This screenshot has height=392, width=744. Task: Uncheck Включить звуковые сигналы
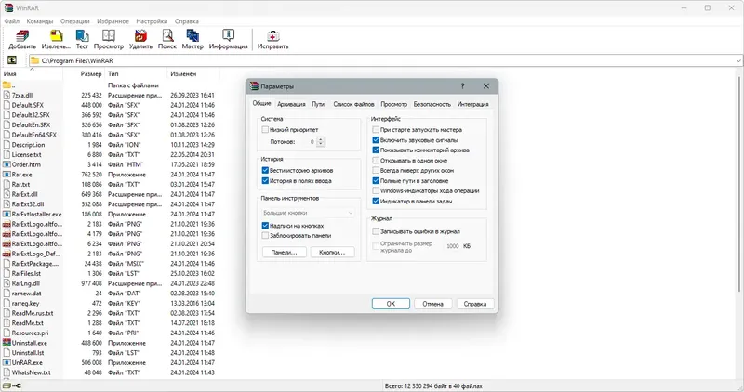point(376,140)
